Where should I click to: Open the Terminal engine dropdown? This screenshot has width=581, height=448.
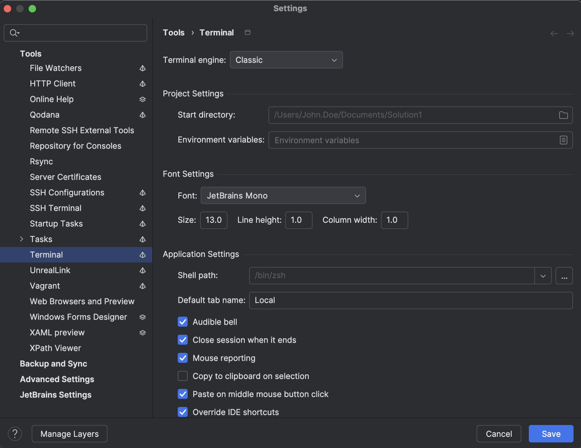286,60
